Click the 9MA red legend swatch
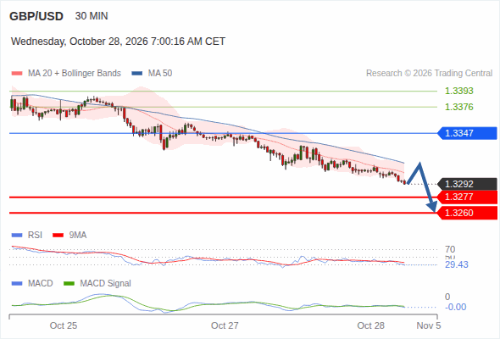The height and width of the screenshot is (339, 500). tap(58, 236)
